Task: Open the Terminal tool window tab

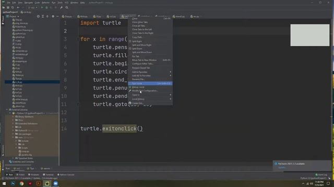Action: tap(48, 175)
